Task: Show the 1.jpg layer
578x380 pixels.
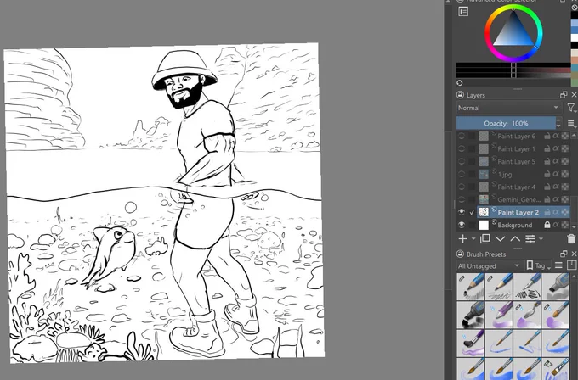Action: point(462,174)
